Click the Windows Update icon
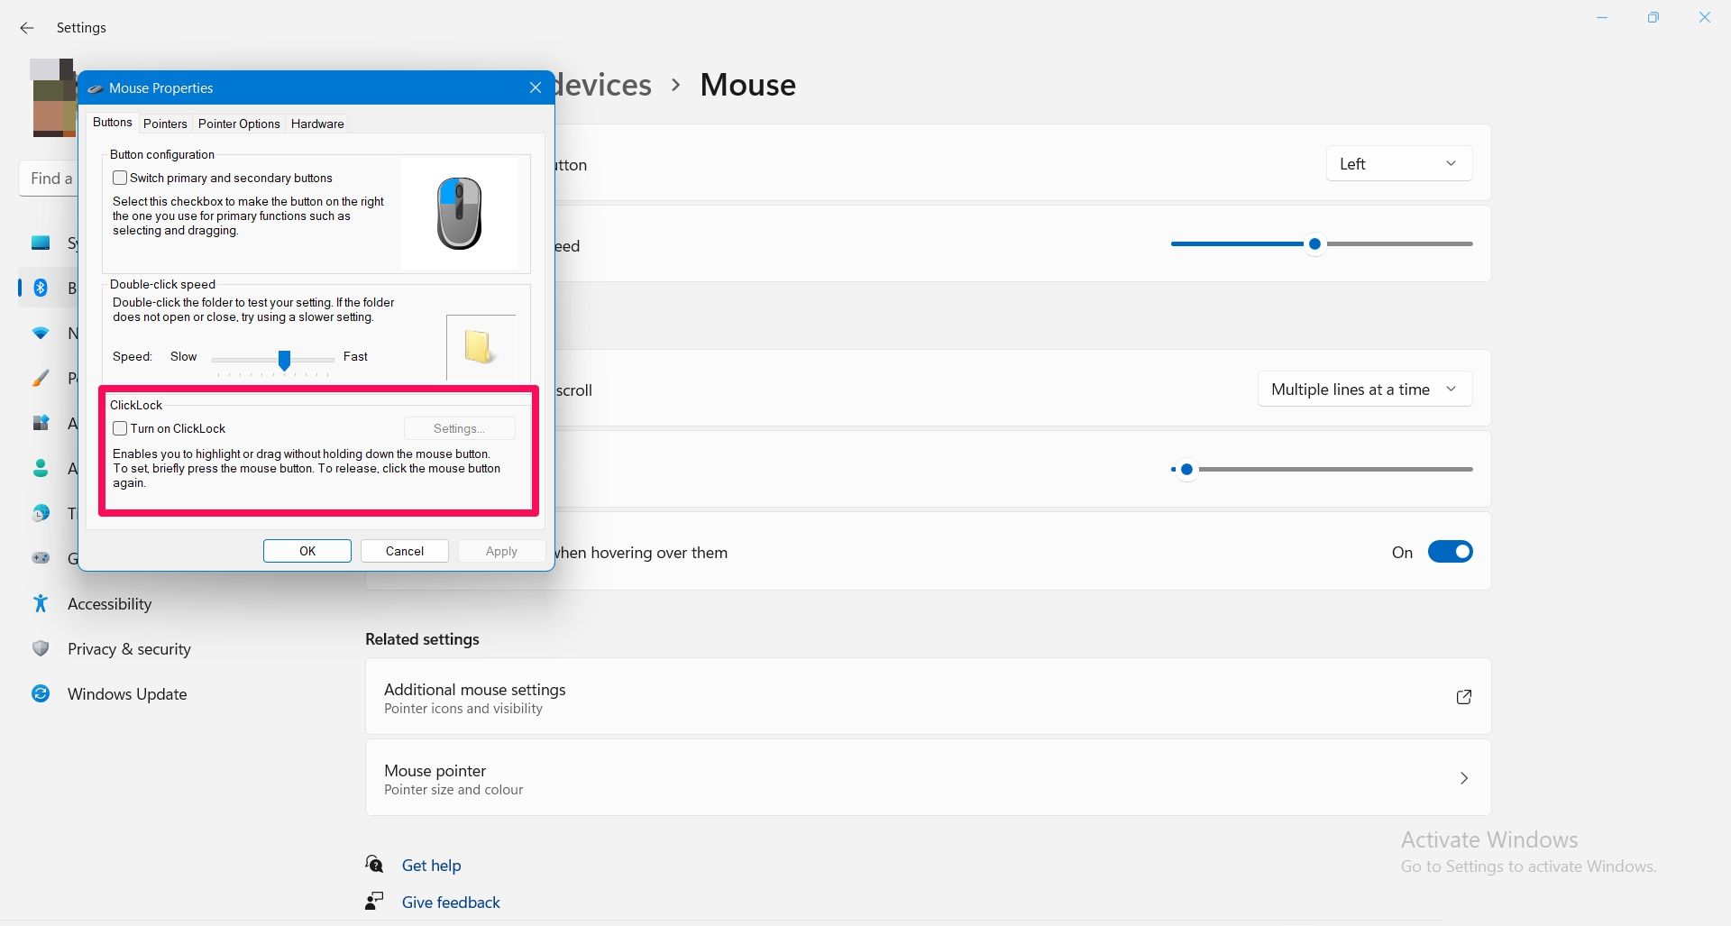Viewport: 1731px width, 926px height. 41,693
